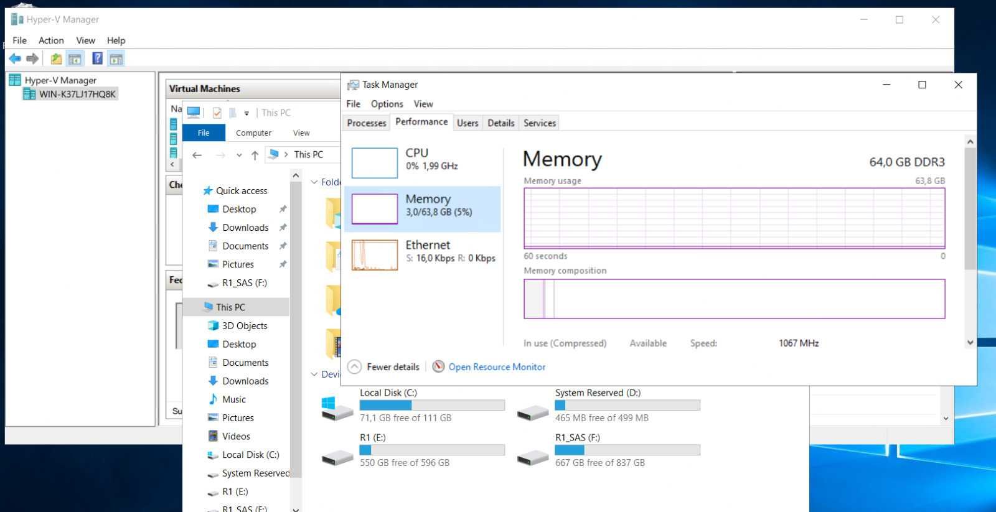Switch to the Users tab
This screenshot has width=996, height=512.
point(467,123)
